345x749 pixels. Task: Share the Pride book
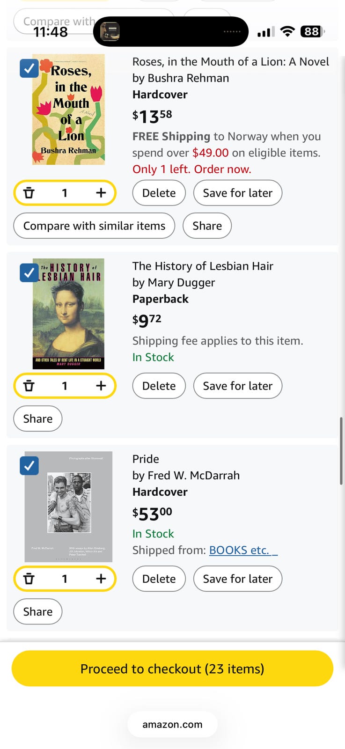38,611
